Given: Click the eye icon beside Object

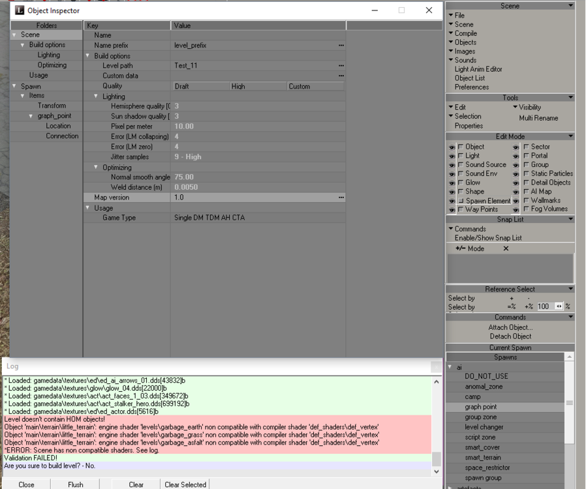Looking at the screenshot, I should pyautogui.click(x=452, y=147).
